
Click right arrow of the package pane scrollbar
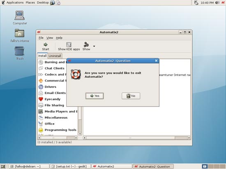pos(189,138)
